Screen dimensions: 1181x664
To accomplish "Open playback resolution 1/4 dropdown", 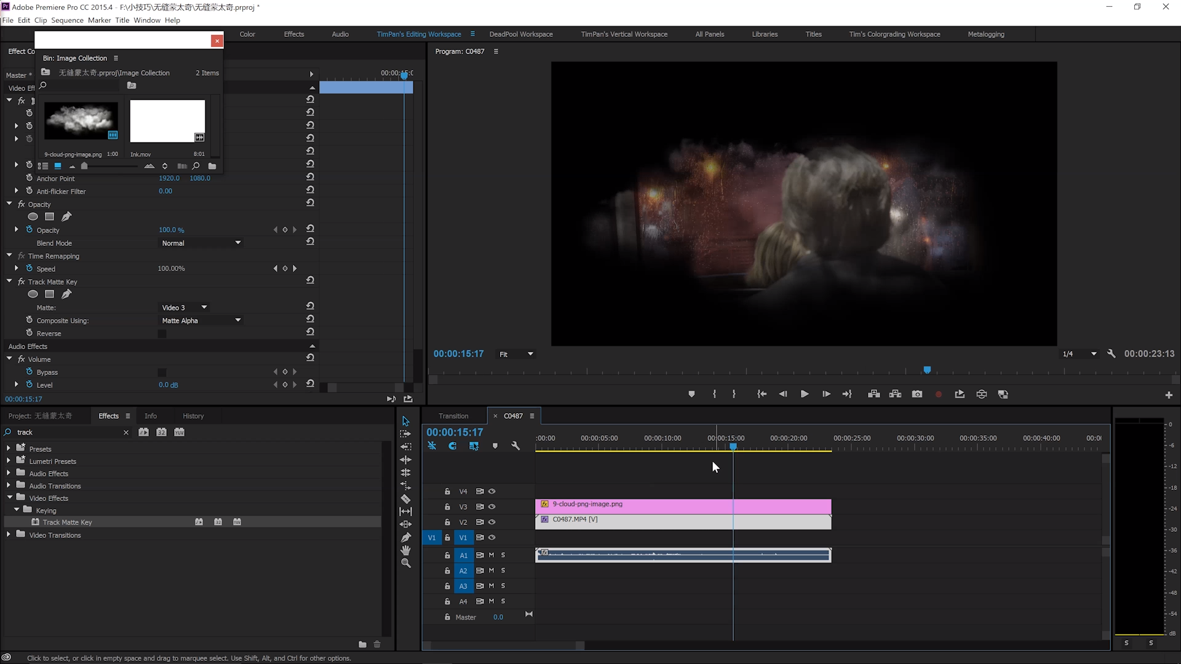I will [x=1080, y=354].
